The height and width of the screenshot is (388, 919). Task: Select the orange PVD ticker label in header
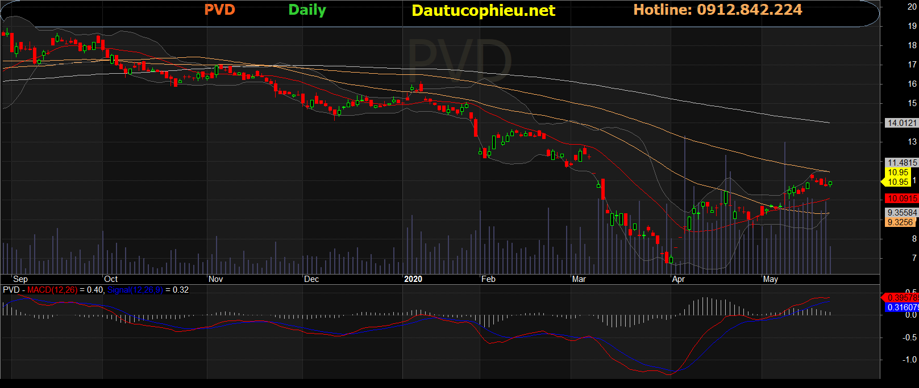(x=219, y=10)
